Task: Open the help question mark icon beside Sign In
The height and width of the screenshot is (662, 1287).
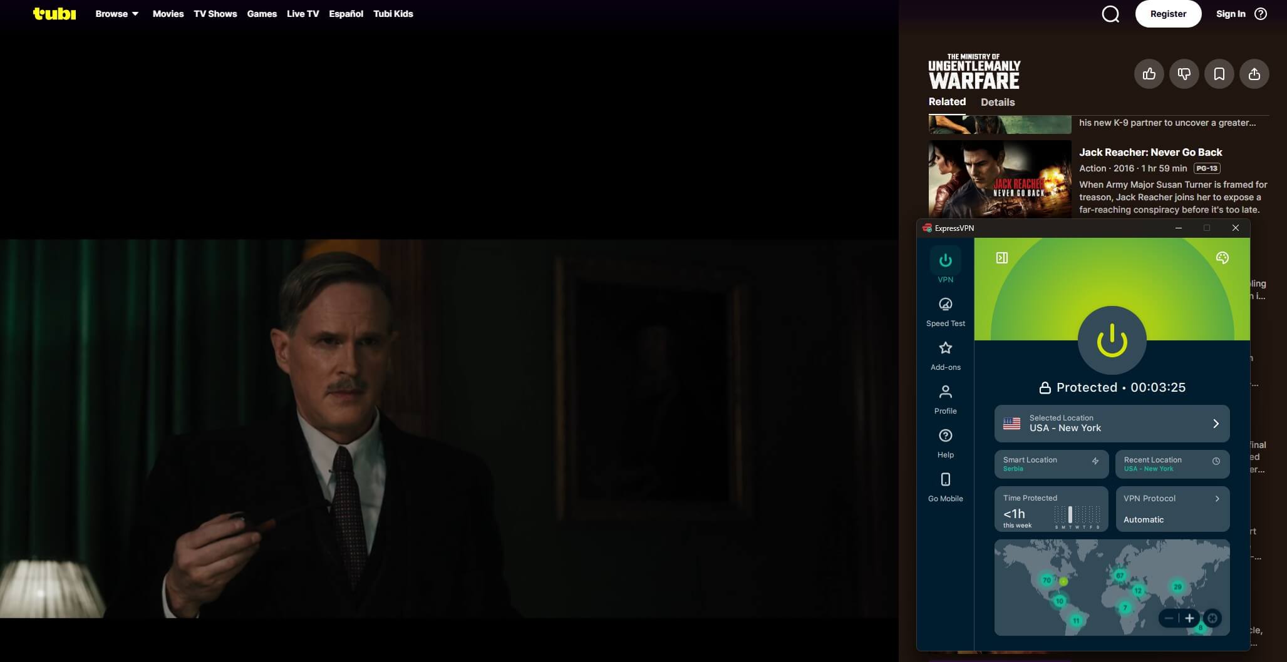Action: [x=1261, y=14]
